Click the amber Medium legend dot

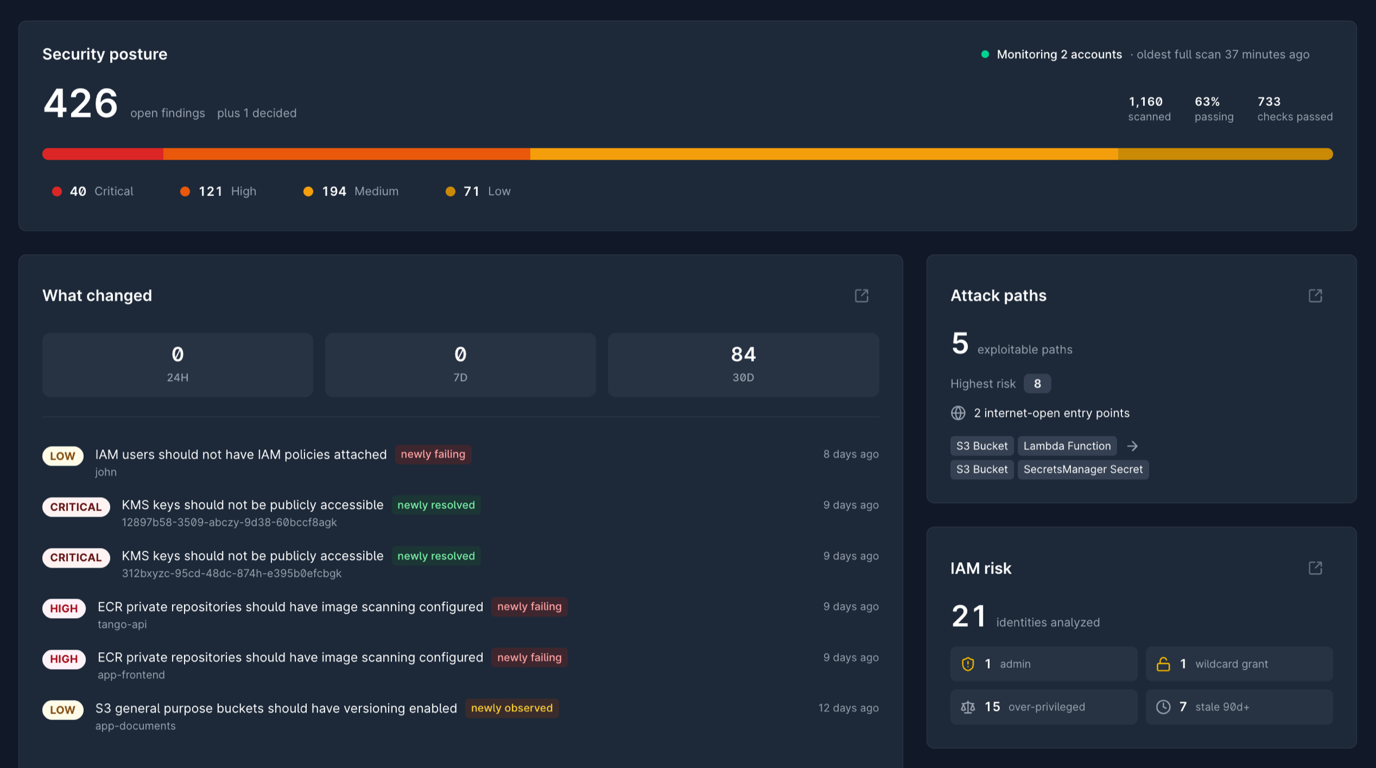308,191
